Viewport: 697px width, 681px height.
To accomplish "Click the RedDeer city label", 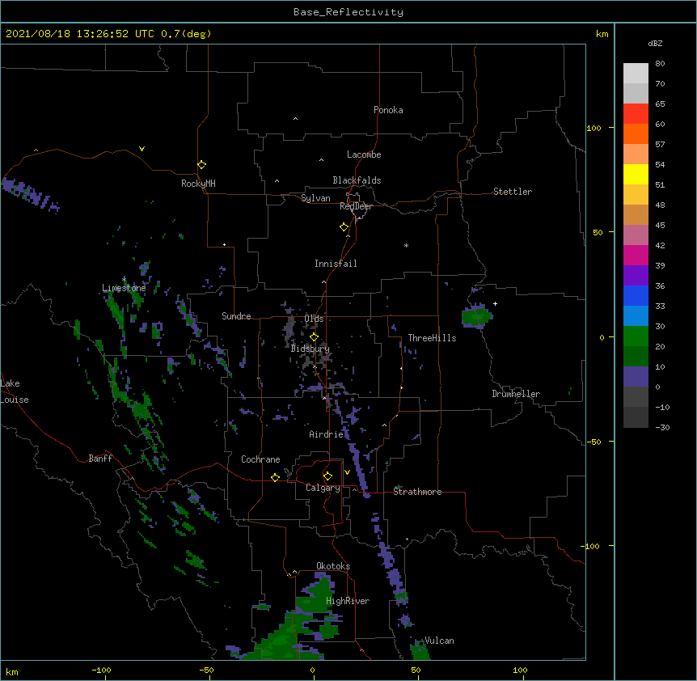I will 356,206.
